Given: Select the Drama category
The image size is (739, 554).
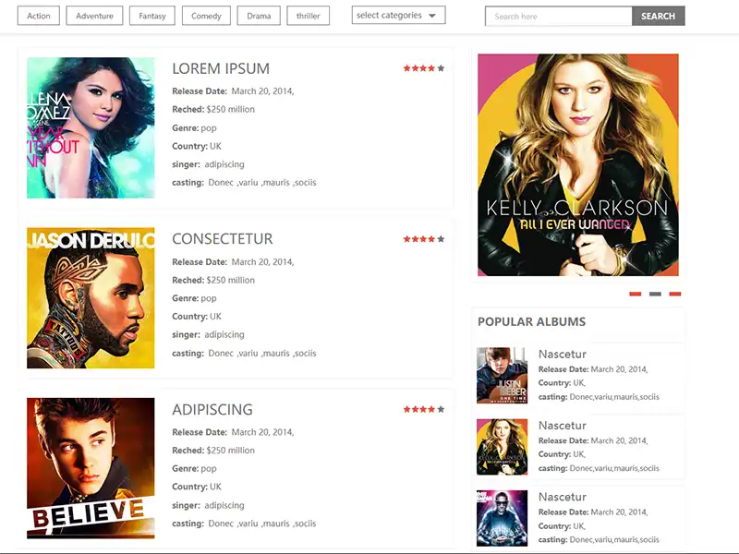Looking at the screenshot, I should [259, 16].
